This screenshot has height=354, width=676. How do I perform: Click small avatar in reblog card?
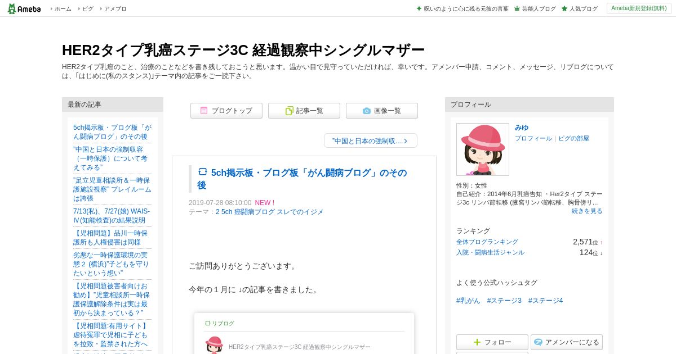pyautogui.click(x=214, y=345)
